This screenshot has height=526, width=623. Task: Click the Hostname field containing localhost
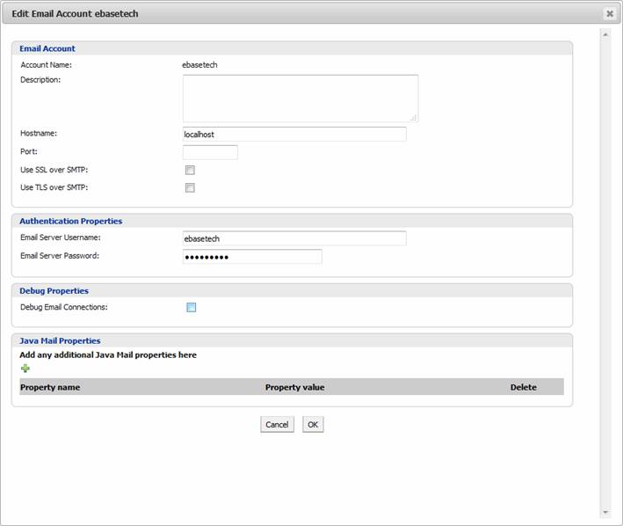click(294, 135)
